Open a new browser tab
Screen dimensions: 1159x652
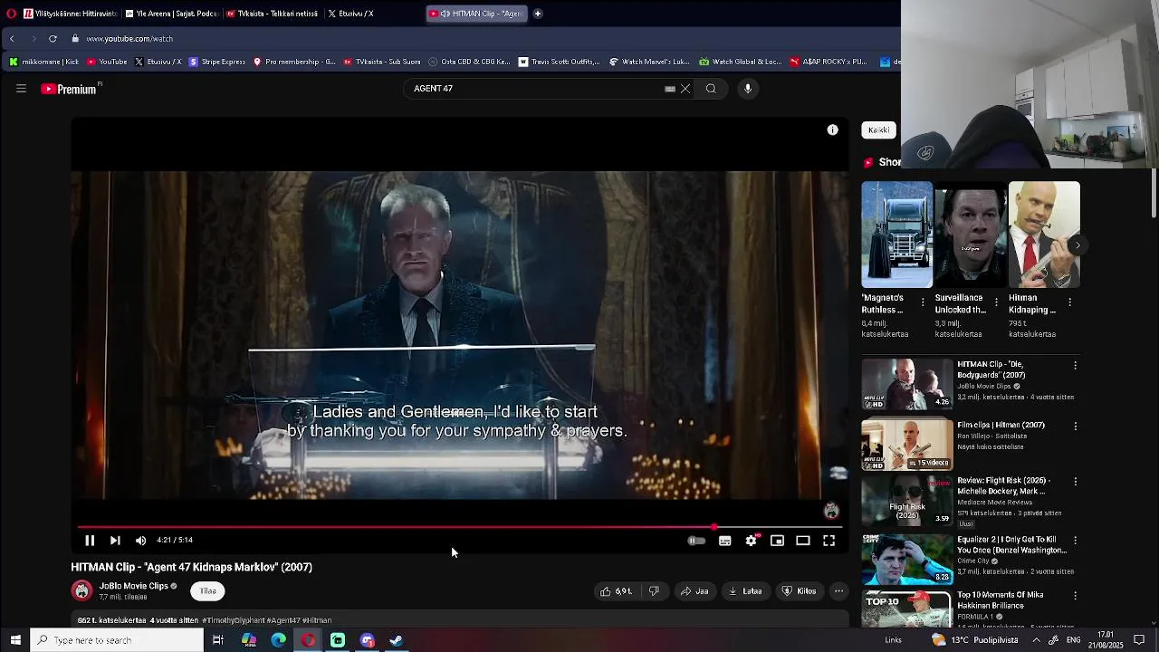point(537,14)
